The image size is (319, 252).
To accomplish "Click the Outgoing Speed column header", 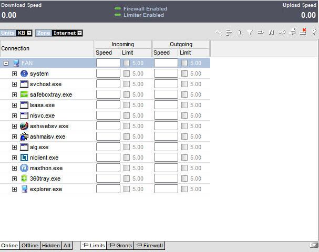I will tap(165, 52).
